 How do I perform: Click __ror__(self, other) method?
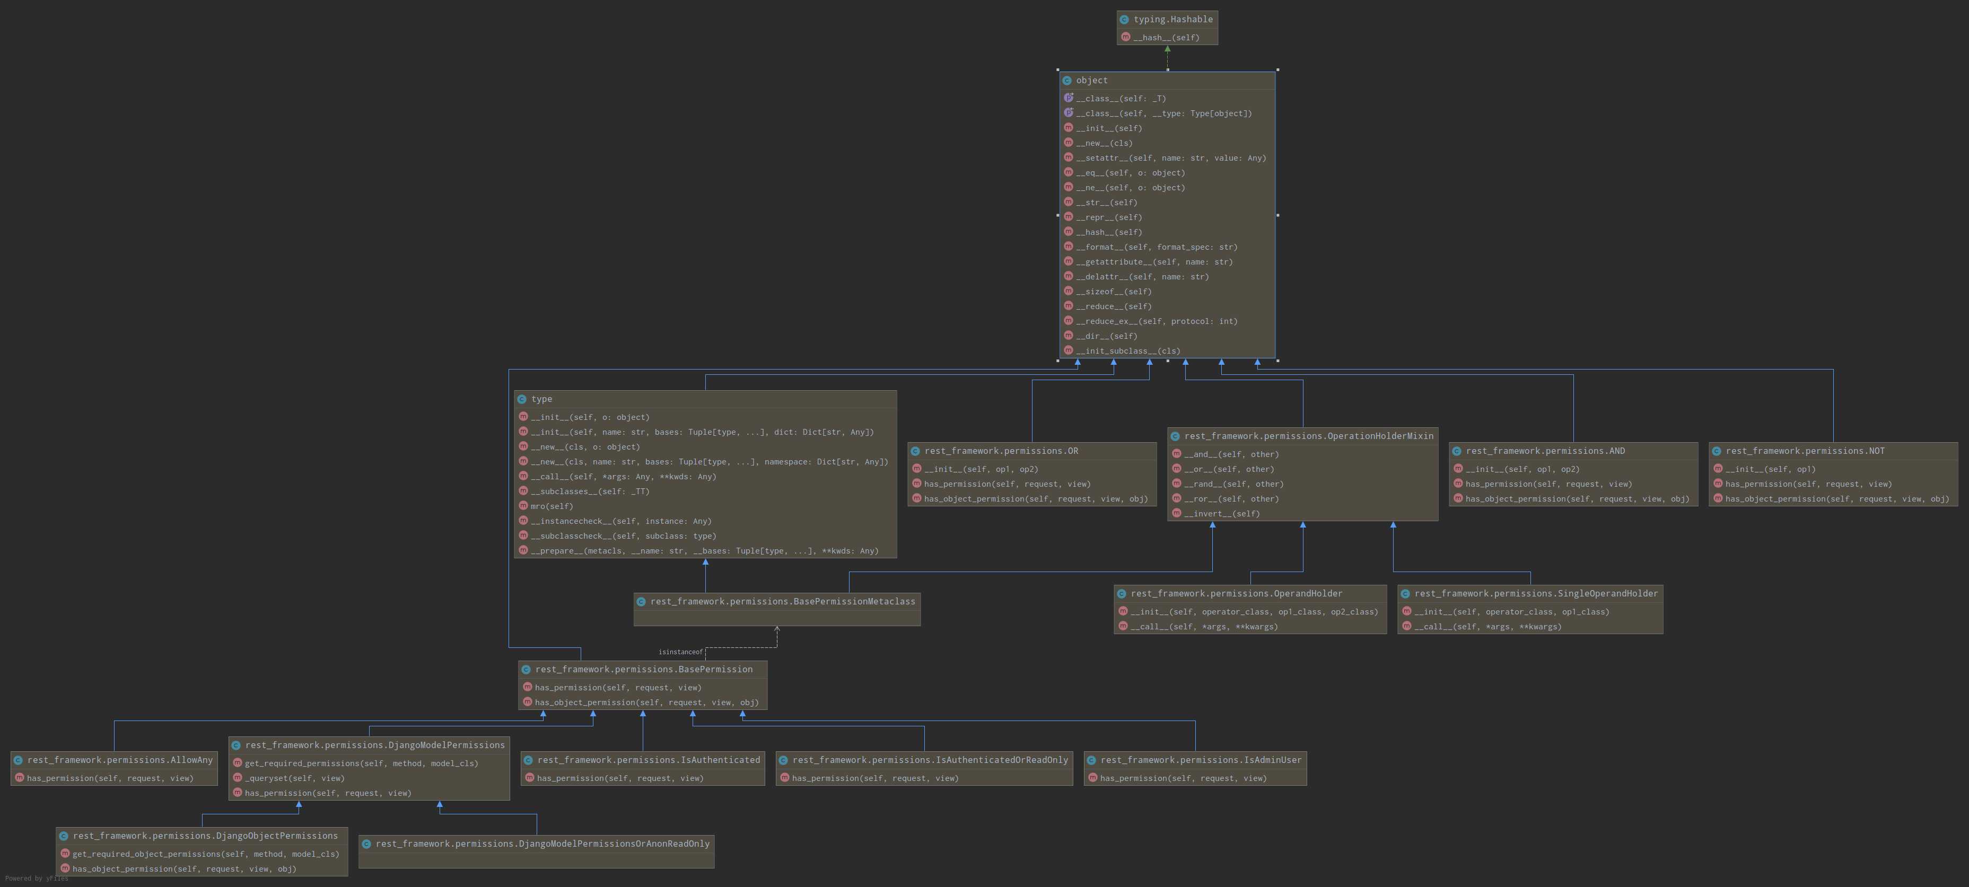1231,499
